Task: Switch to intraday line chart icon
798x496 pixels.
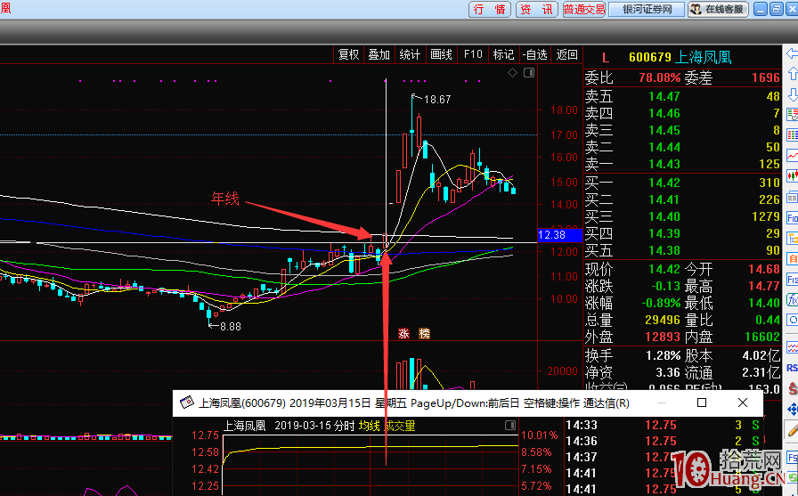Action: pyautogui.click(x=793, y=155)
